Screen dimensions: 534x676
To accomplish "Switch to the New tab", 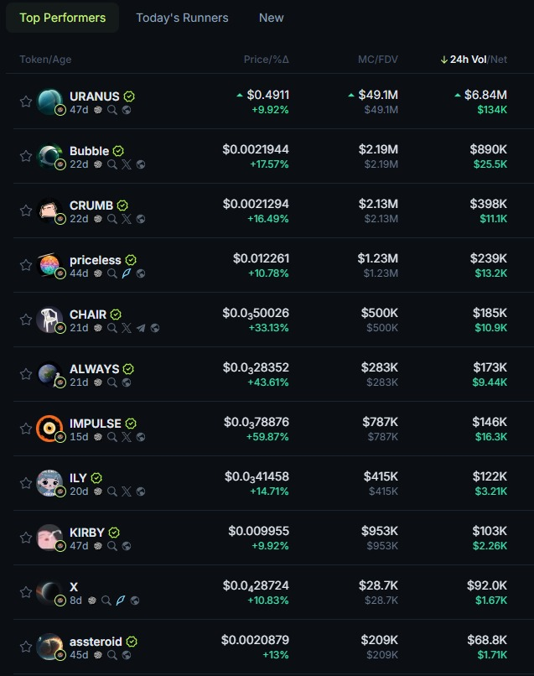I will [x=271, y=18].
